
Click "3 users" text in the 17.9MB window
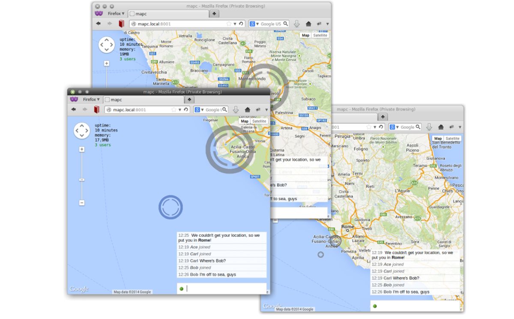(x=103, y=145)
